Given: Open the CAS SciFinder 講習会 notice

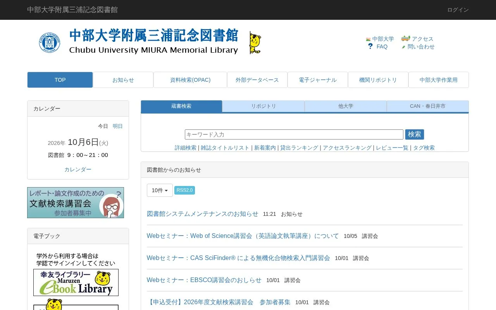Looking at the screenshot, I should pos(238,258).
